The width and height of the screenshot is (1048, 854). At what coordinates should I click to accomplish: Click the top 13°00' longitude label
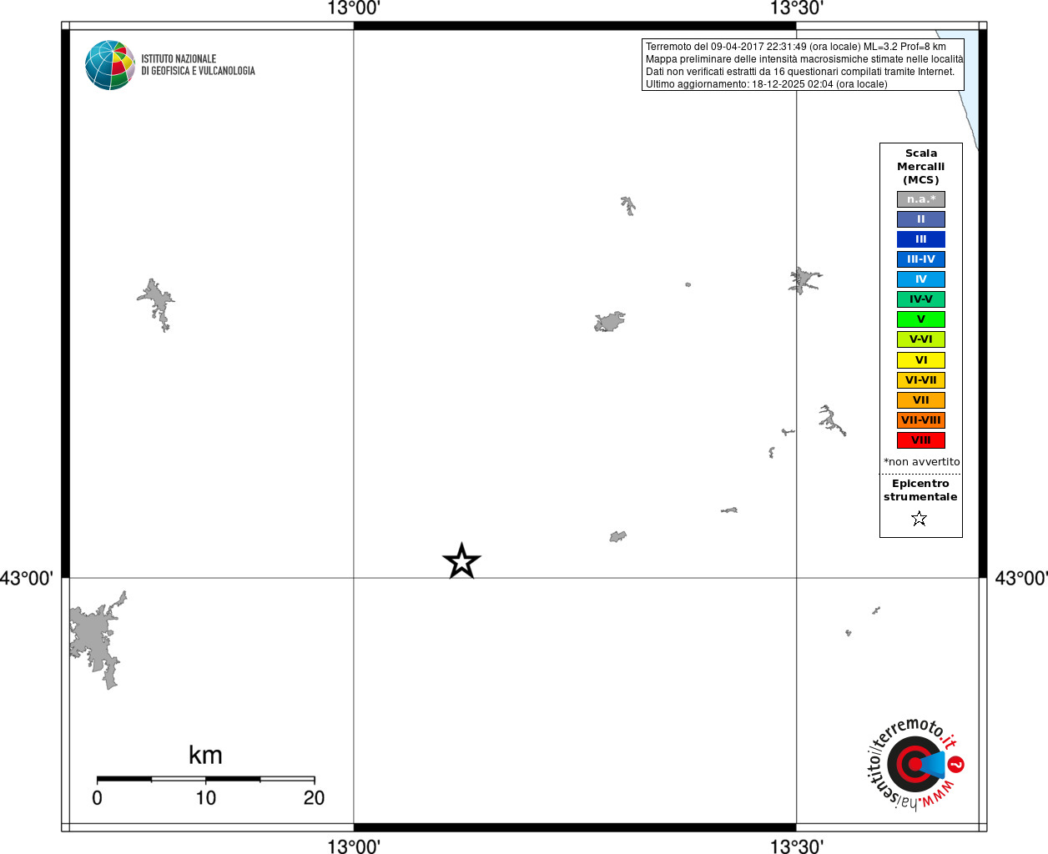tap(354, 8)
